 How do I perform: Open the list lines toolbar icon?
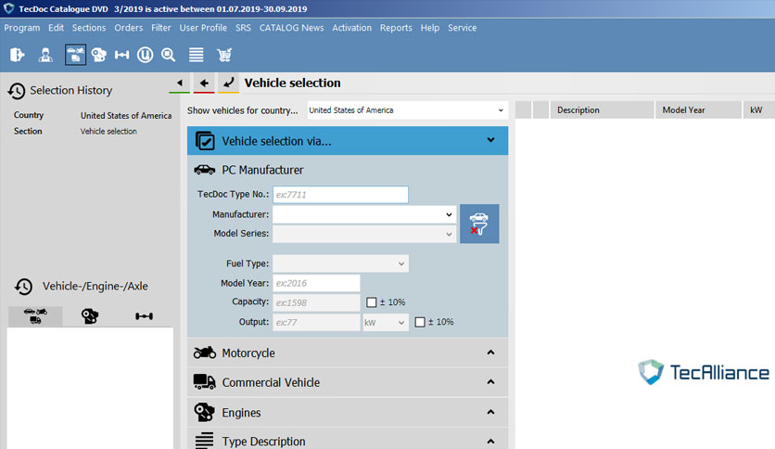[197, 55]
